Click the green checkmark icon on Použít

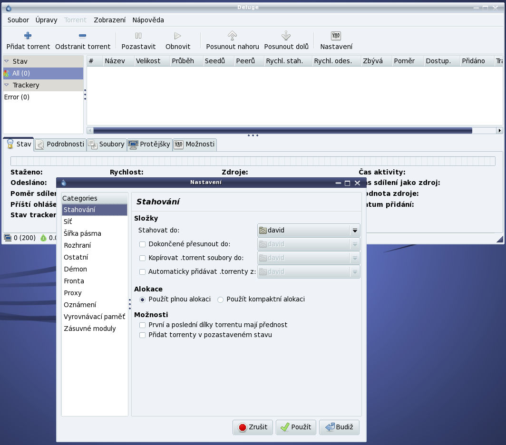click(285, 427)
